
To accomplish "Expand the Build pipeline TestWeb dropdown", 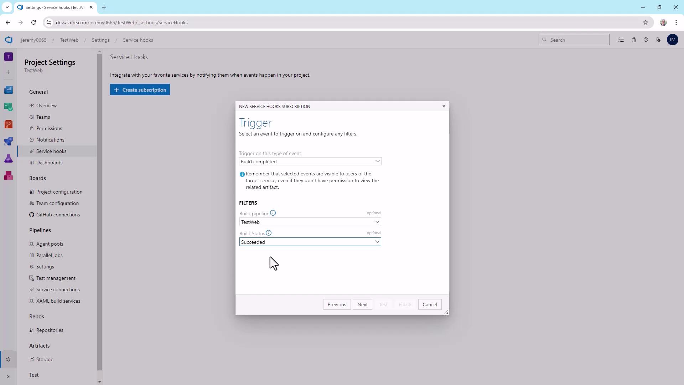I will point(310,222).
